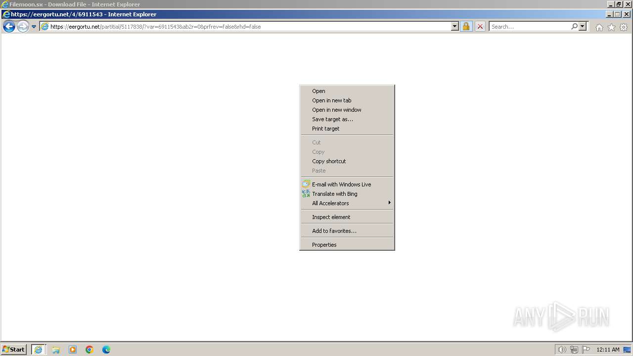Click the Show desktop tray icon
Image resolution: width=633 pixels, height=356 pixels.
pyautogui.click(x=627, y=350)
